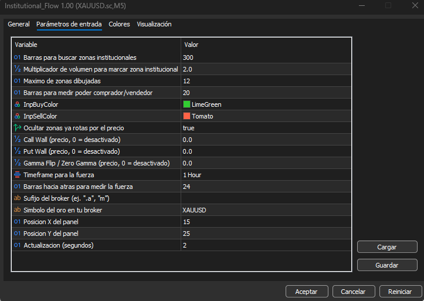Click the integer icon by Actualizacion (segundos)
Image resolution: width=424 pixels, height=301 pixels.
pos(18,245)
